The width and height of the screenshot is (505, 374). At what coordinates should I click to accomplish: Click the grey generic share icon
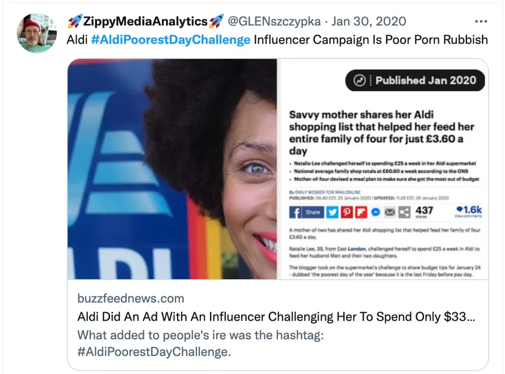click(404, 212)
